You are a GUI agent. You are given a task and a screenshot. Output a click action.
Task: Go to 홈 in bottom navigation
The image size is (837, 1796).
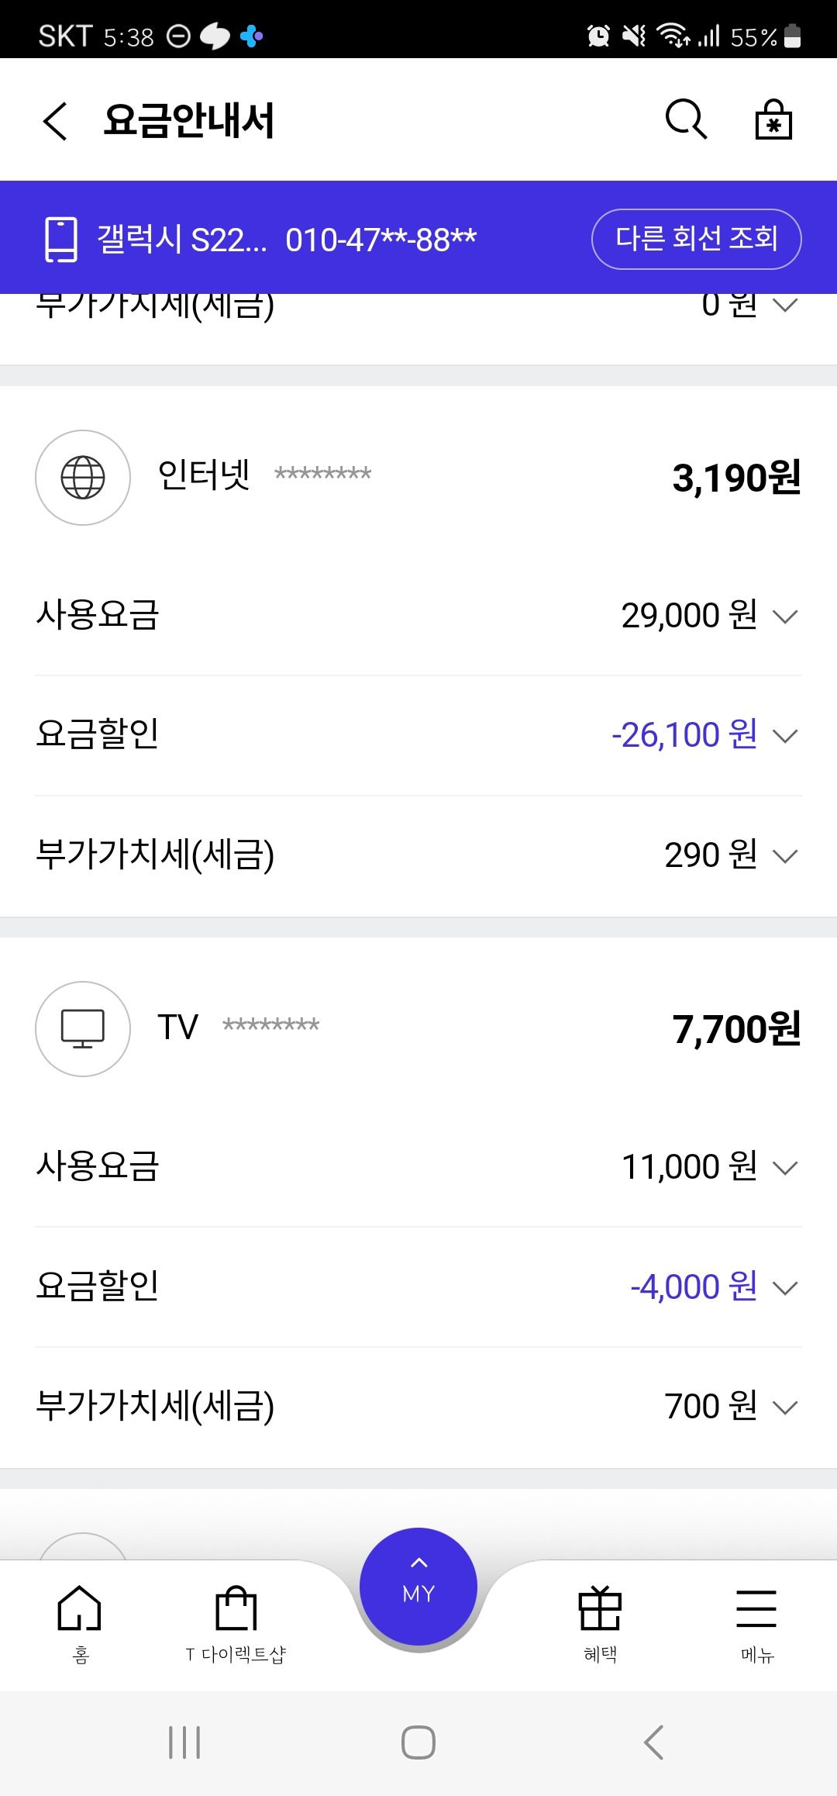pos(80,1622)
